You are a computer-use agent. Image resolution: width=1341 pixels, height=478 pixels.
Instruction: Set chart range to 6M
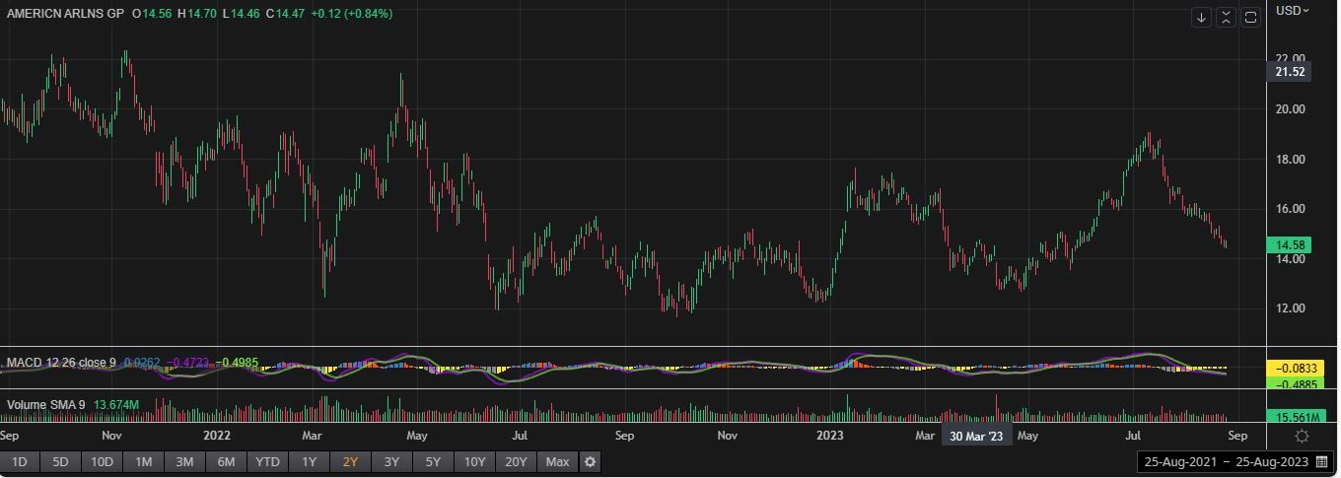(x=226, y=461)
